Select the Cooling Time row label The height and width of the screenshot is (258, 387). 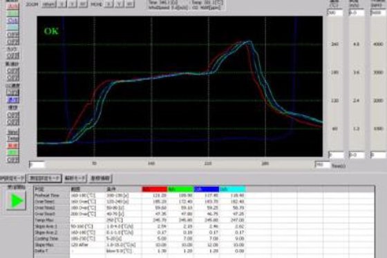46,239
